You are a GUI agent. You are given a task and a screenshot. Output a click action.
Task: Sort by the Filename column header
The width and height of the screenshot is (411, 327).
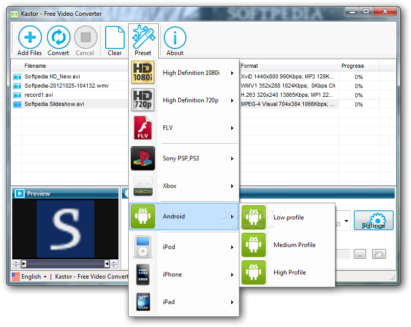pyautogui.click(x=75, y=66)
